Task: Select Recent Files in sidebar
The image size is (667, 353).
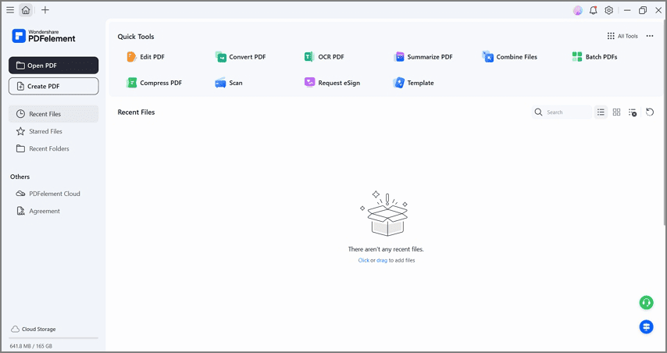Action: 54,114
